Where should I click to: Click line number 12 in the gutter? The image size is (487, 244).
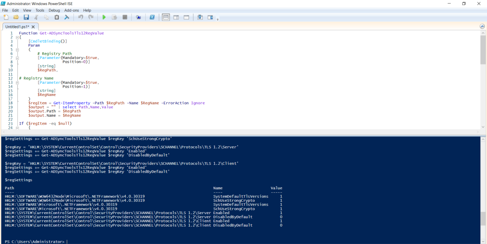tap(10, 78)
